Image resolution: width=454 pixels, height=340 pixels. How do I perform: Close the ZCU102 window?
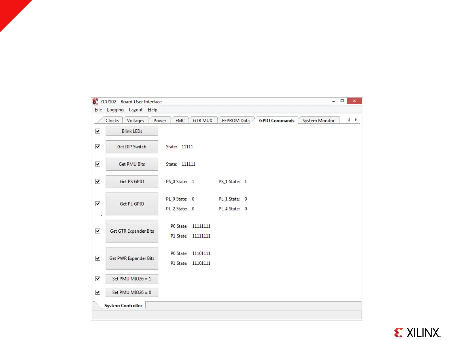pos(354,101)
